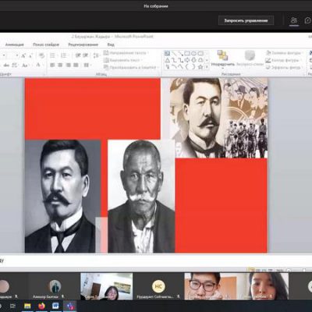Open the bulleted list dropdown

pos(54,55)
